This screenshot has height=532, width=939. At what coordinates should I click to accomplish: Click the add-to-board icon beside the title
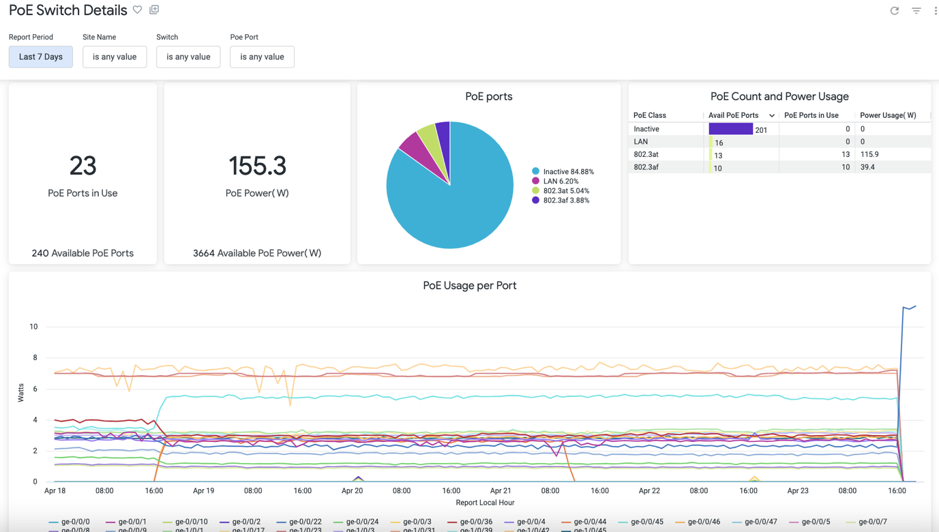pos(154,10)
